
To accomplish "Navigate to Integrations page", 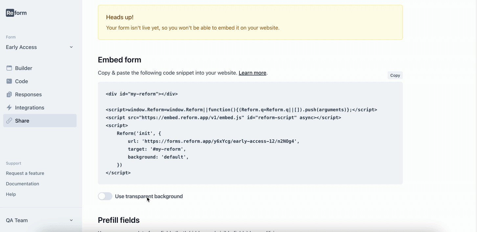I will click(30, 107).
